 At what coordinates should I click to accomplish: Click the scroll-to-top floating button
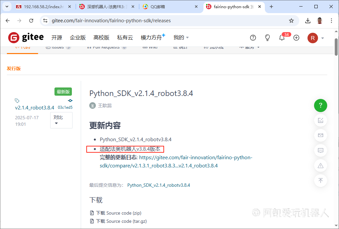321,181
